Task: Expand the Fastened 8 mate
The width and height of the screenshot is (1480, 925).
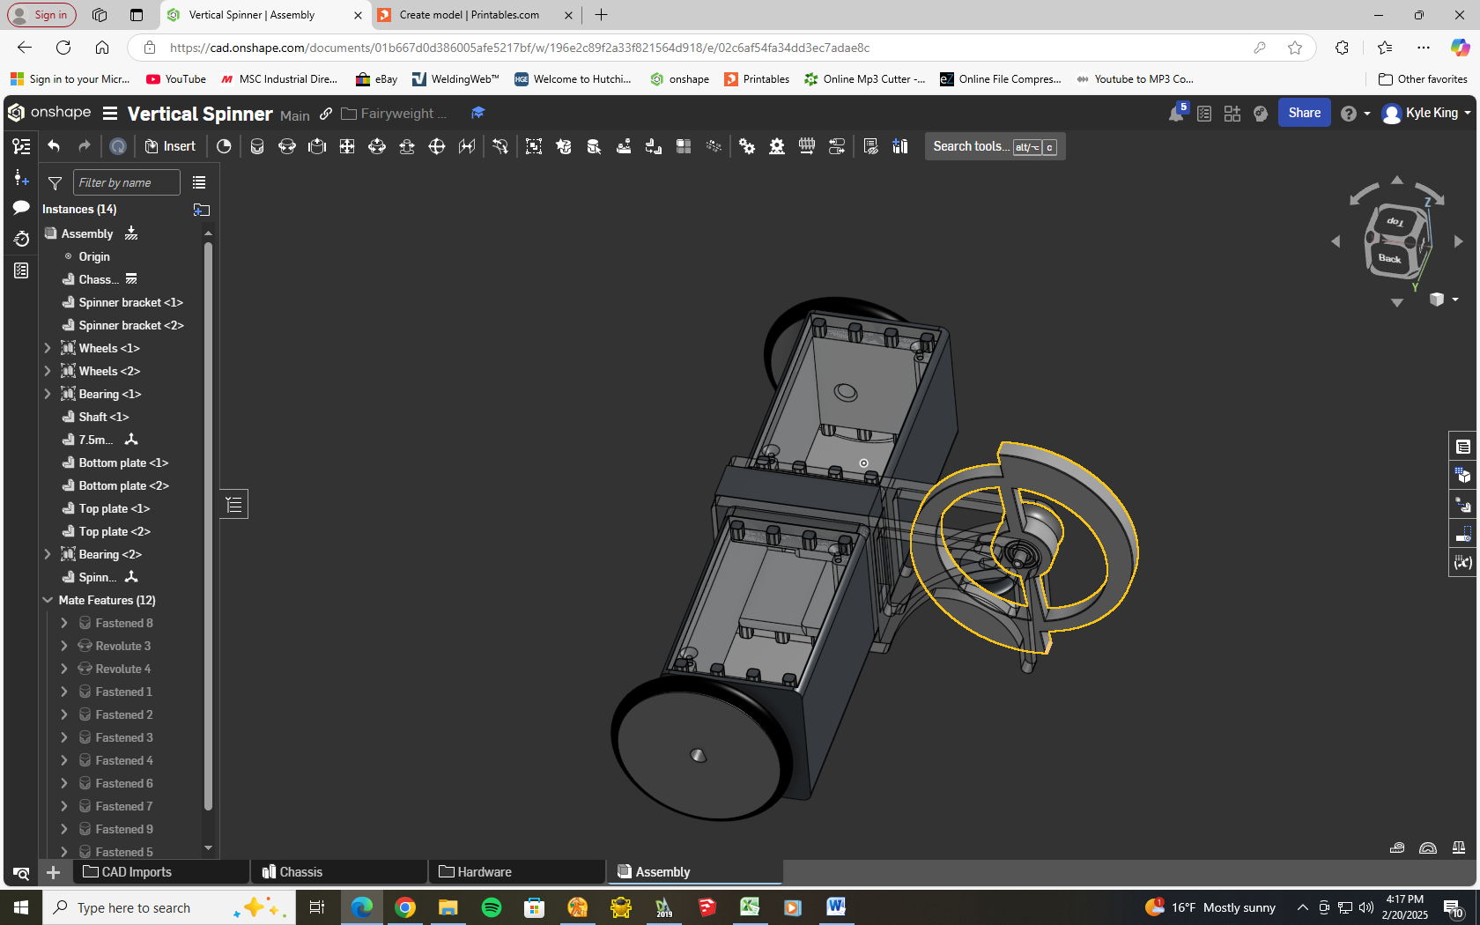Action: pos(64,623)
